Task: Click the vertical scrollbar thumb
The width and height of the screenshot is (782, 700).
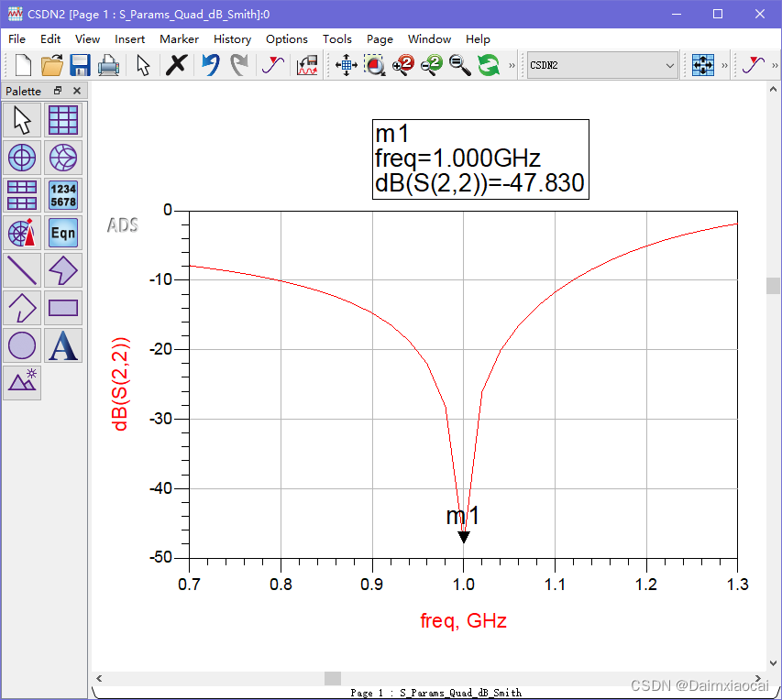Action: pos(773,286)
